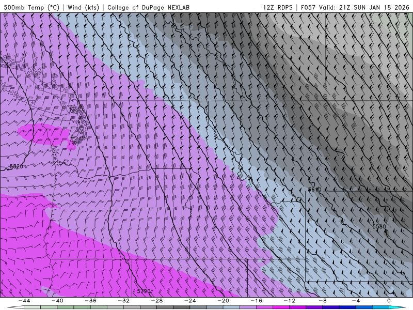Click the -36 colorbar value
The image size is (413, 310).
click(x=91, y=301)
